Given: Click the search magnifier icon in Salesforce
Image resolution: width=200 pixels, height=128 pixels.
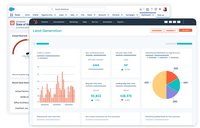Looking at the screenshot, I should (52, 9).
